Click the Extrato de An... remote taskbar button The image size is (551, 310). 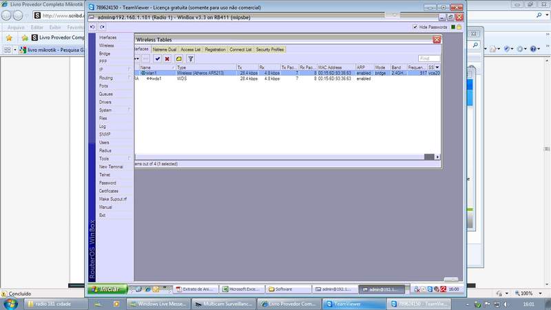point(196,289)
